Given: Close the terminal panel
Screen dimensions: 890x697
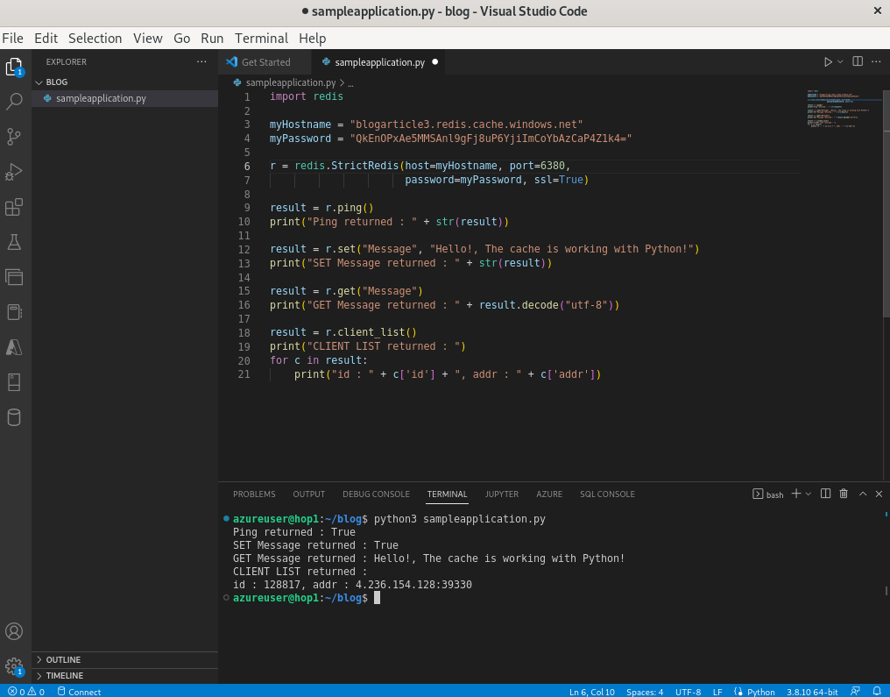Looking at the screenshot, I should coord(879,494).
